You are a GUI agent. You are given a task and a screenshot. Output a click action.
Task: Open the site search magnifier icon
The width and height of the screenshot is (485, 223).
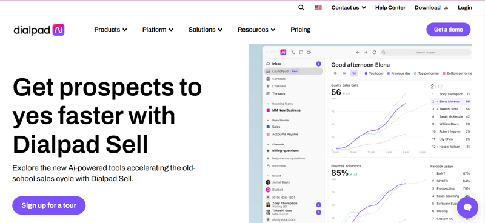click(301, 8)
